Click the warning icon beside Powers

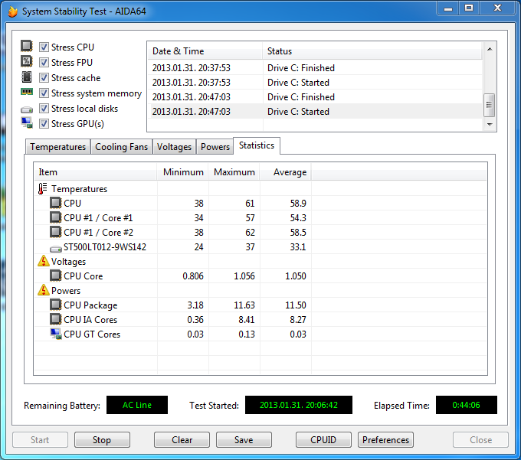click(x=43, y=291)
